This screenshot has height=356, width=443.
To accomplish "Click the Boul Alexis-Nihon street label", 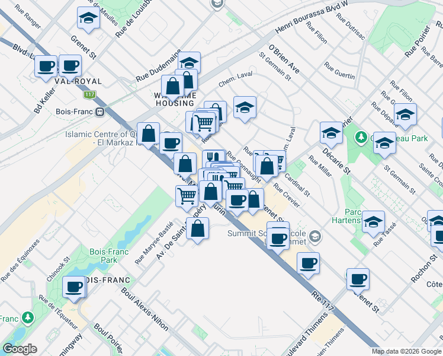I will pos(145,309).
